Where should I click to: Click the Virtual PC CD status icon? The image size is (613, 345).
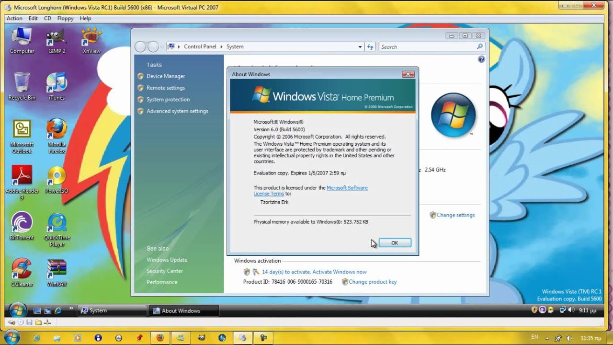click(21, 322)
